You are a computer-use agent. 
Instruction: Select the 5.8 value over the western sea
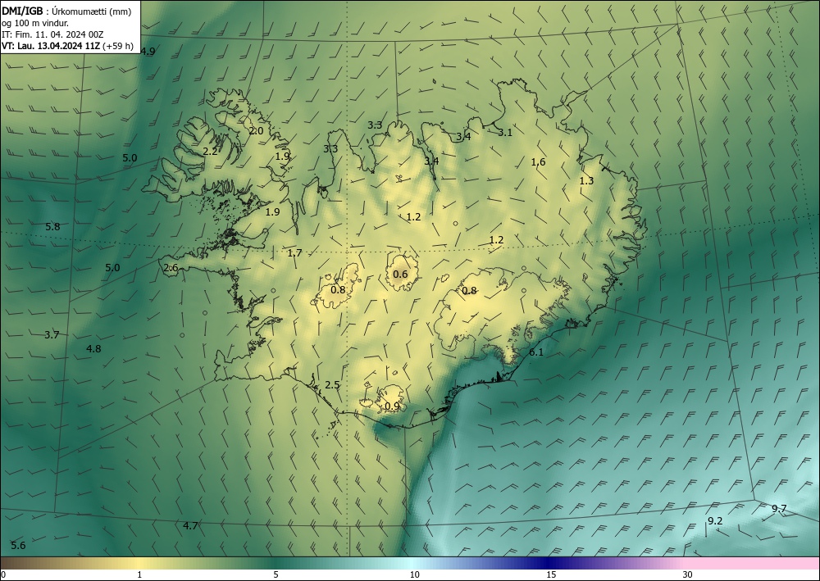click(52, 227)
